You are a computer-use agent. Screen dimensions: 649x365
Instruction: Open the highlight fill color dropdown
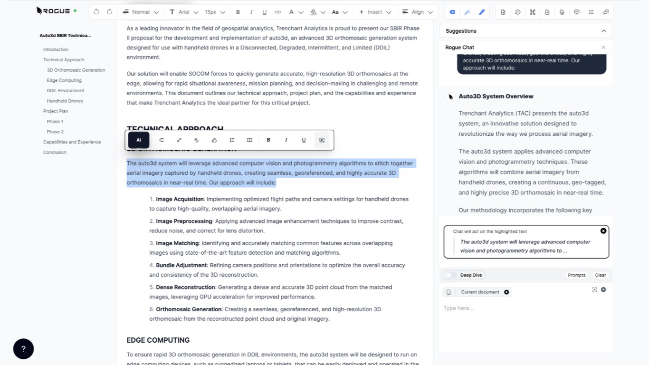[317, 12]
